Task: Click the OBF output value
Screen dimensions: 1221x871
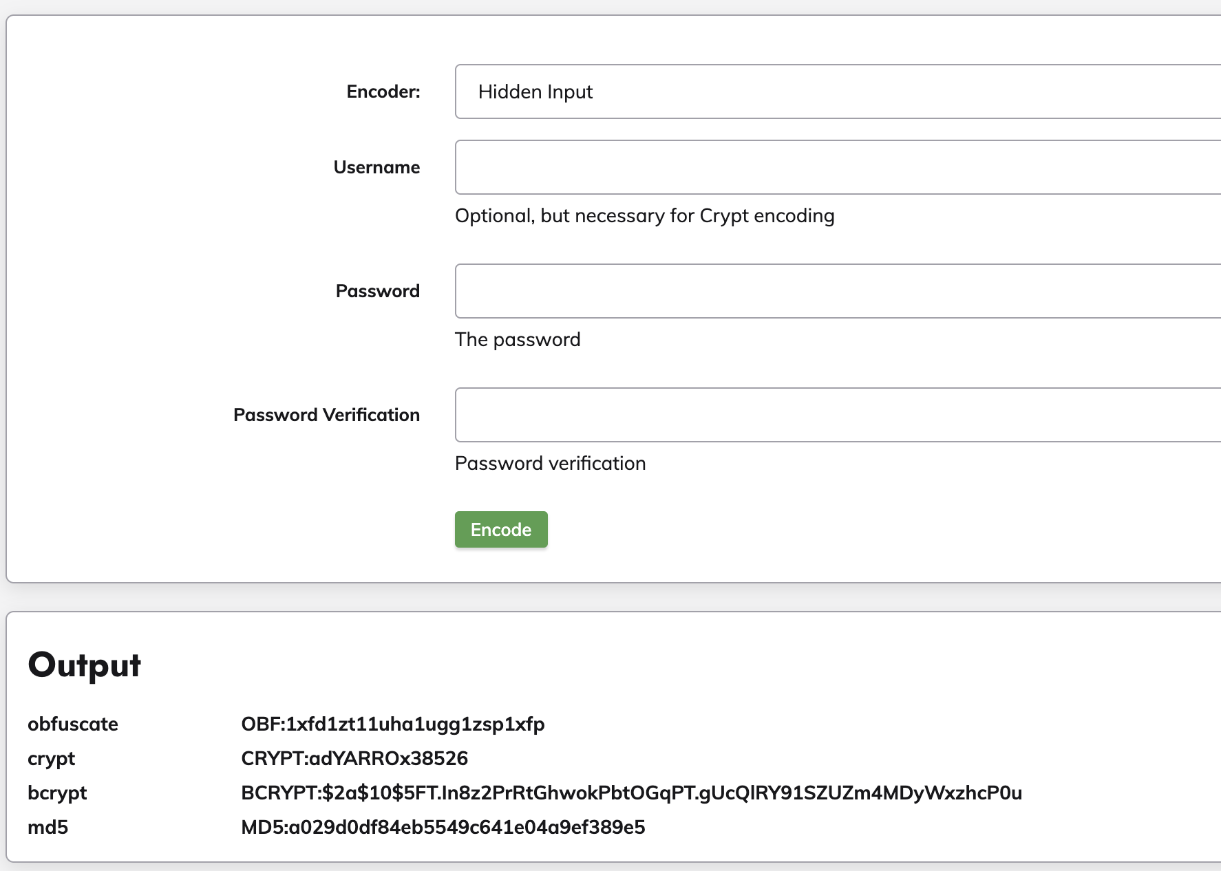Action: (392, 724)
